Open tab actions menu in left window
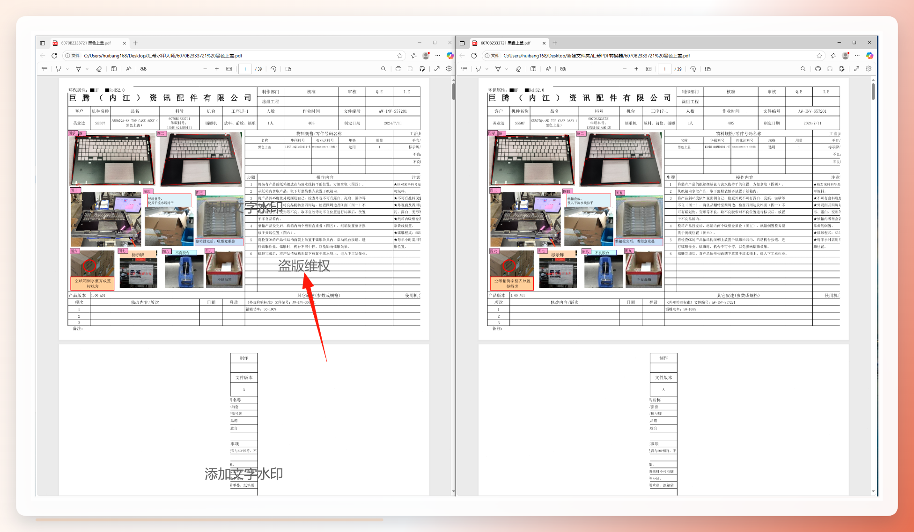Image resolution: width=914 pixels, height=532 pixels. tap(43, 43)
